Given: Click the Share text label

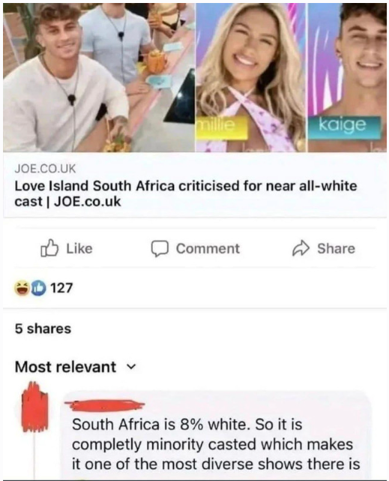Looking at the screenshot, I should 336,248.
